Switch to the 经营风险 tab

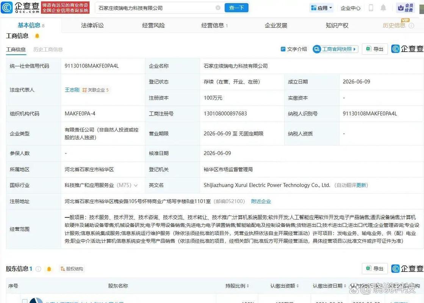point(153,25)
